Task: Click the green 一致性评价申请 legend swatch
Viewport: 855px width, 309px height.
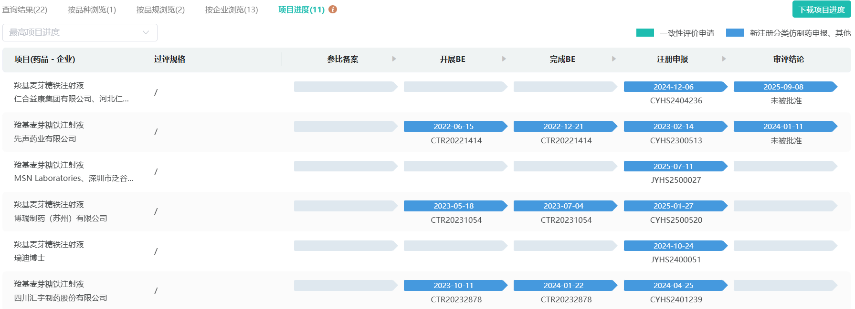Action: 645,33
